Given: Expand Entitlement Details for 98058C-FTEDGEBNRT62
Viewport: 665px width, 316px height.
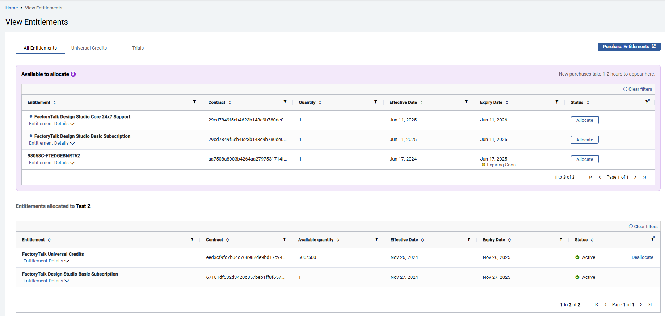Looking at the screenshot, I should pos(51,163).
